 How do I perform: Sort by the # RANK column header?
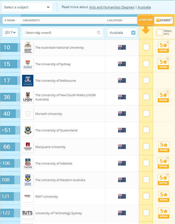[x=10, y=20]
